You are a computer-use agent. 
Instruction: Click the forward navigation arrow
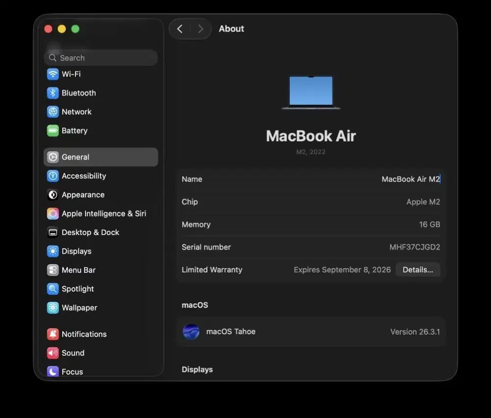point(201,29)
